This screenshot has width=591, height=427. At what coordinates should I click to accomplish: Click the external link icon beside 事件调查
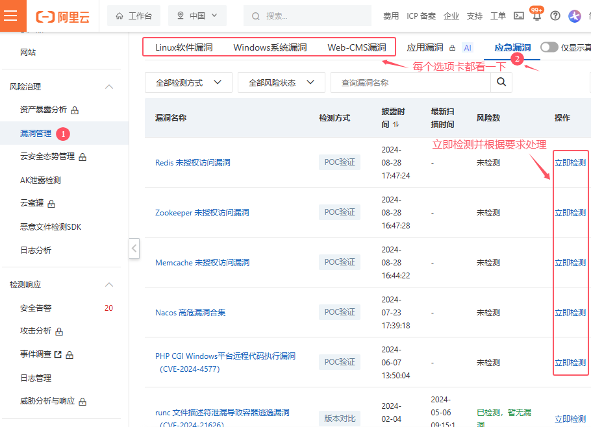click(58, 354)
